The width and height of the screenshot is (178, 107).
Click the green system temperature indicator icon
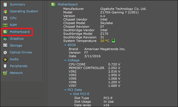coord(113,41)
